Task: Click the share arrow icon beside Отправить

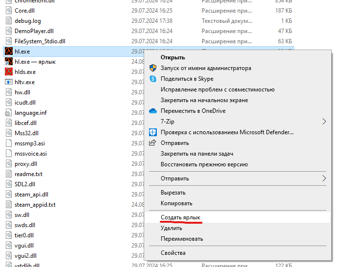Action: (x=152, y=143)
